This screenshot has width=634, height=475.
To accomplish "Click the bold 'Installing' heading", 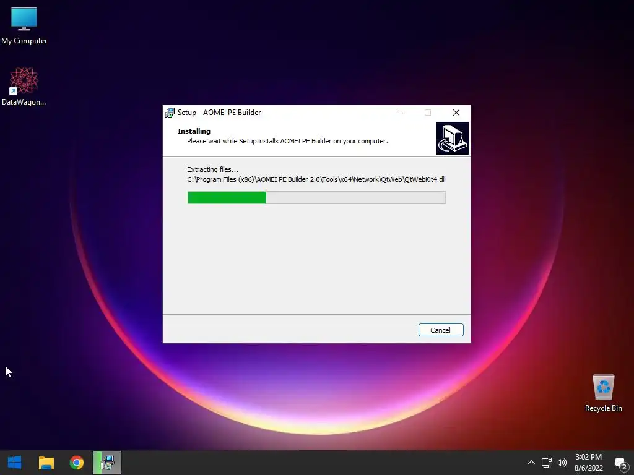I will click(x=194, y=131).
